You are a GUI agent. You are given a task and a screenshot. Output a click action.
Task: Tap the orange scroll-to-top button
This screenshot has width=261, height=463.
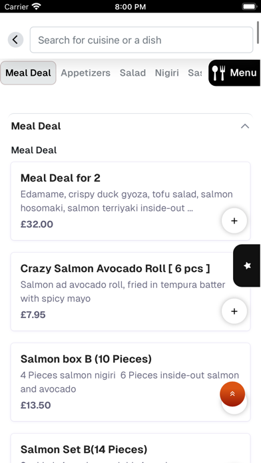(x=232, y=394)
